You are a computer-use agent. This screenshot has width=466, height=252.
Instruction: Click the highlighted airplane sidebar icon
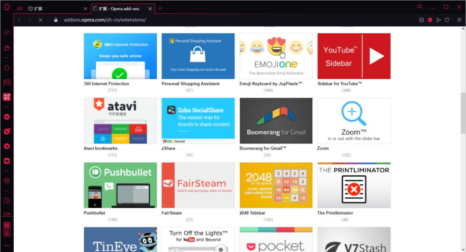pyautogui.click(x=7, y=97)
